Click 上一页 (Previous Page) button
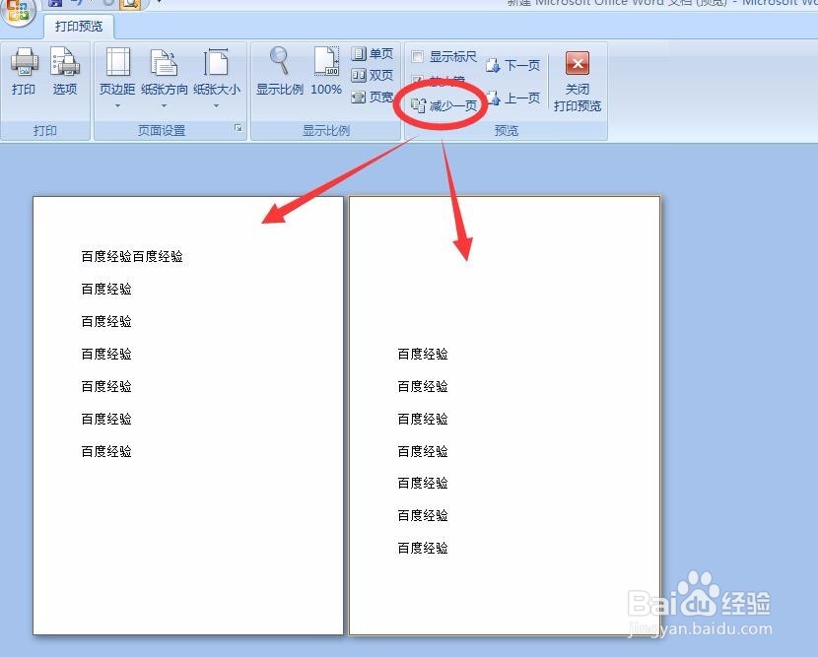Image resolution: width=818 pixels, height=657 pixels. coord(514,97)
